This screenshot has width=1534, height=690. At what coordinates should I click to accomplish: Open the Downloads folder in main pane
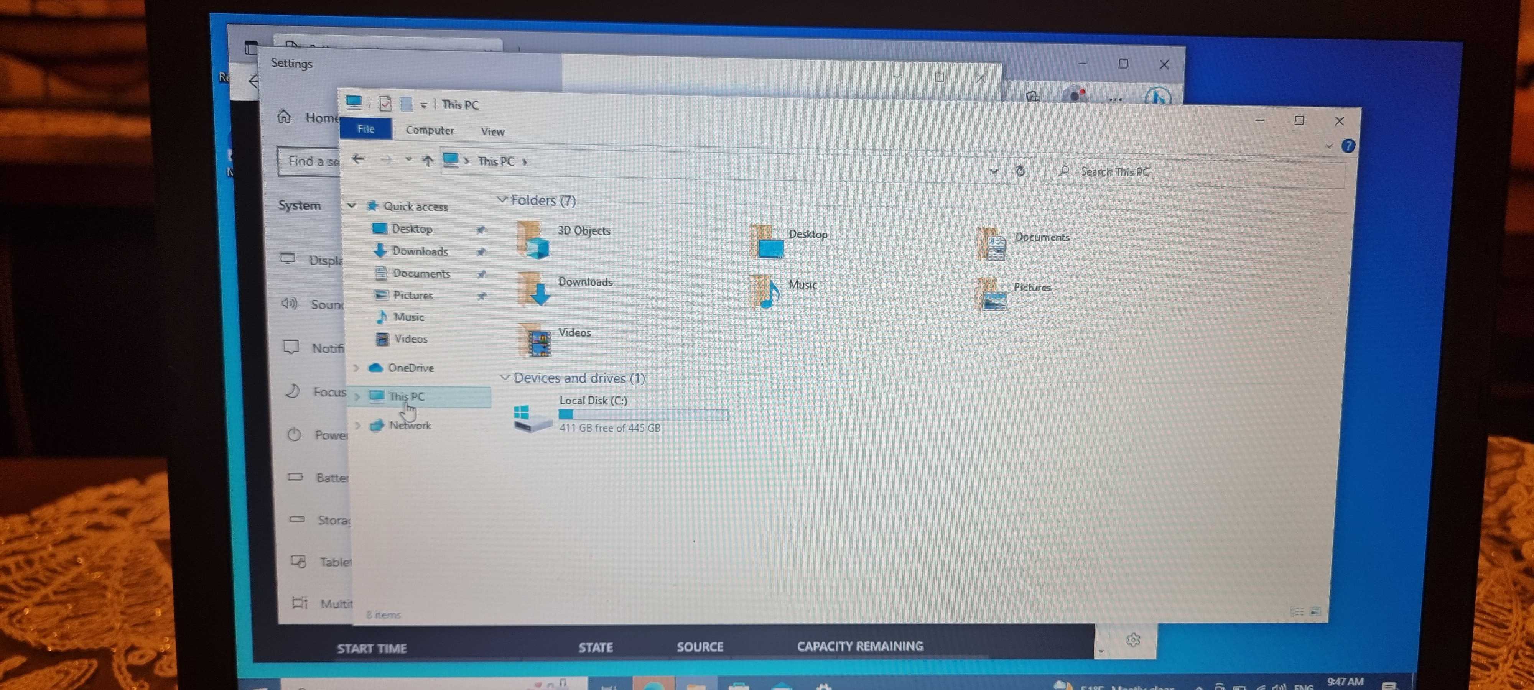click(535, 290)
